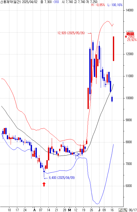Click the magnifier zoom icon
137x212 pixels.
click(125, 210)
